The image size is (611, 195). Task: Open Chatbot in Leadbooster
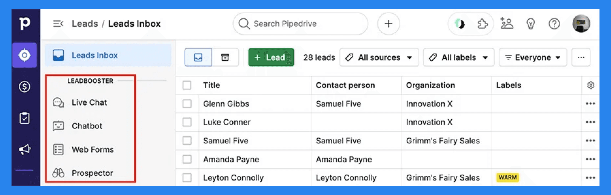(x=87, y=126)
